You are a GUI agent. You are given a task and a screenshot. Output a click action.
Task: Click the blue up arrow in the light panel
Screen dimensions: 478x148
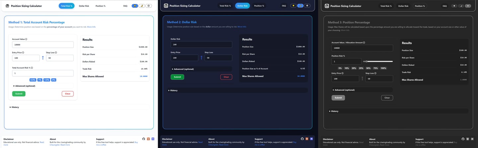[x=43, y=58]
